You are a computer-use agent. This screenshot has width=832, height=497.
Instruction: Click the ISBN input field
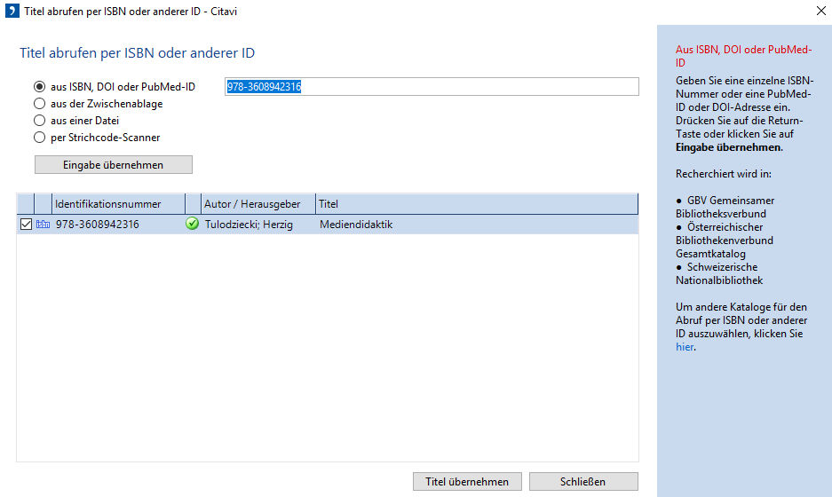(x=432, y=86)
